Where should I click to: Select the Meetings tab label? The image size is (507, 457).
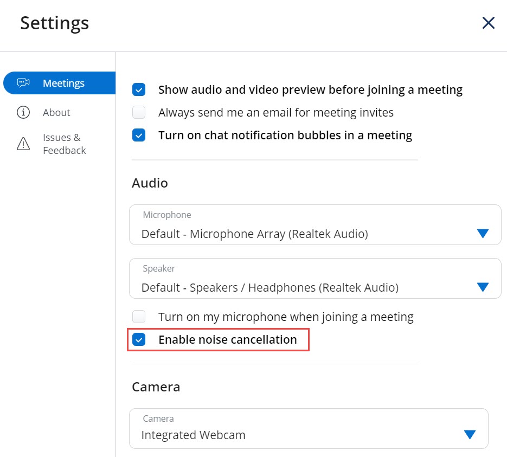click(x=63, y=83)
